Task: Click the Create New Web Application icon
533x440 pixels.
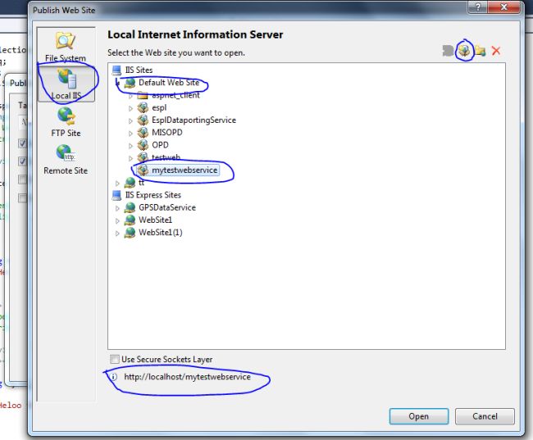Action: coord(464,51)
